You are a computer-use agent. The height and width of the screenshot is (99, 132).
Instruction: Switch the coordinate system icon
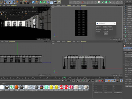[x=17, y=2]
